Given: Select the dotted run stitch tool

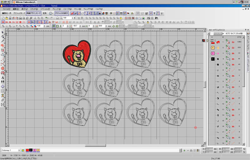Looking at the screenshot, I should pyautogui.click(x=3, y=59).
